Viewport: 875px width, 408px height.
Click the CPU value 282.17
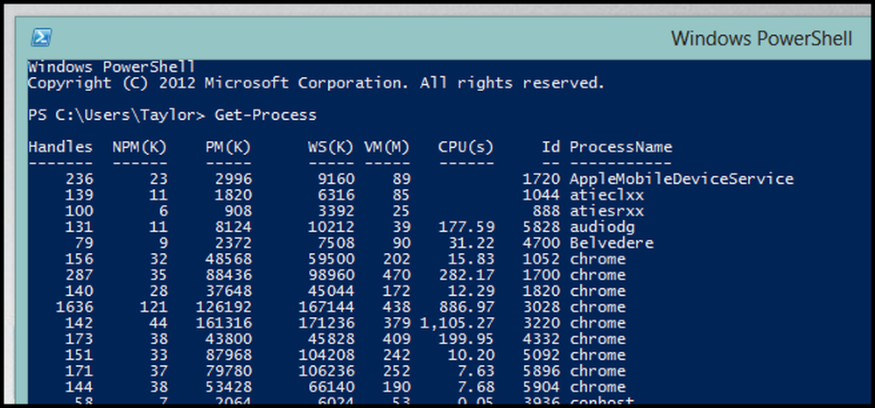click(x=466, y=275)
